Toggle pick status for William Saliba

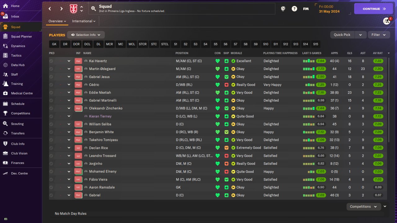(x=51, y=124)
